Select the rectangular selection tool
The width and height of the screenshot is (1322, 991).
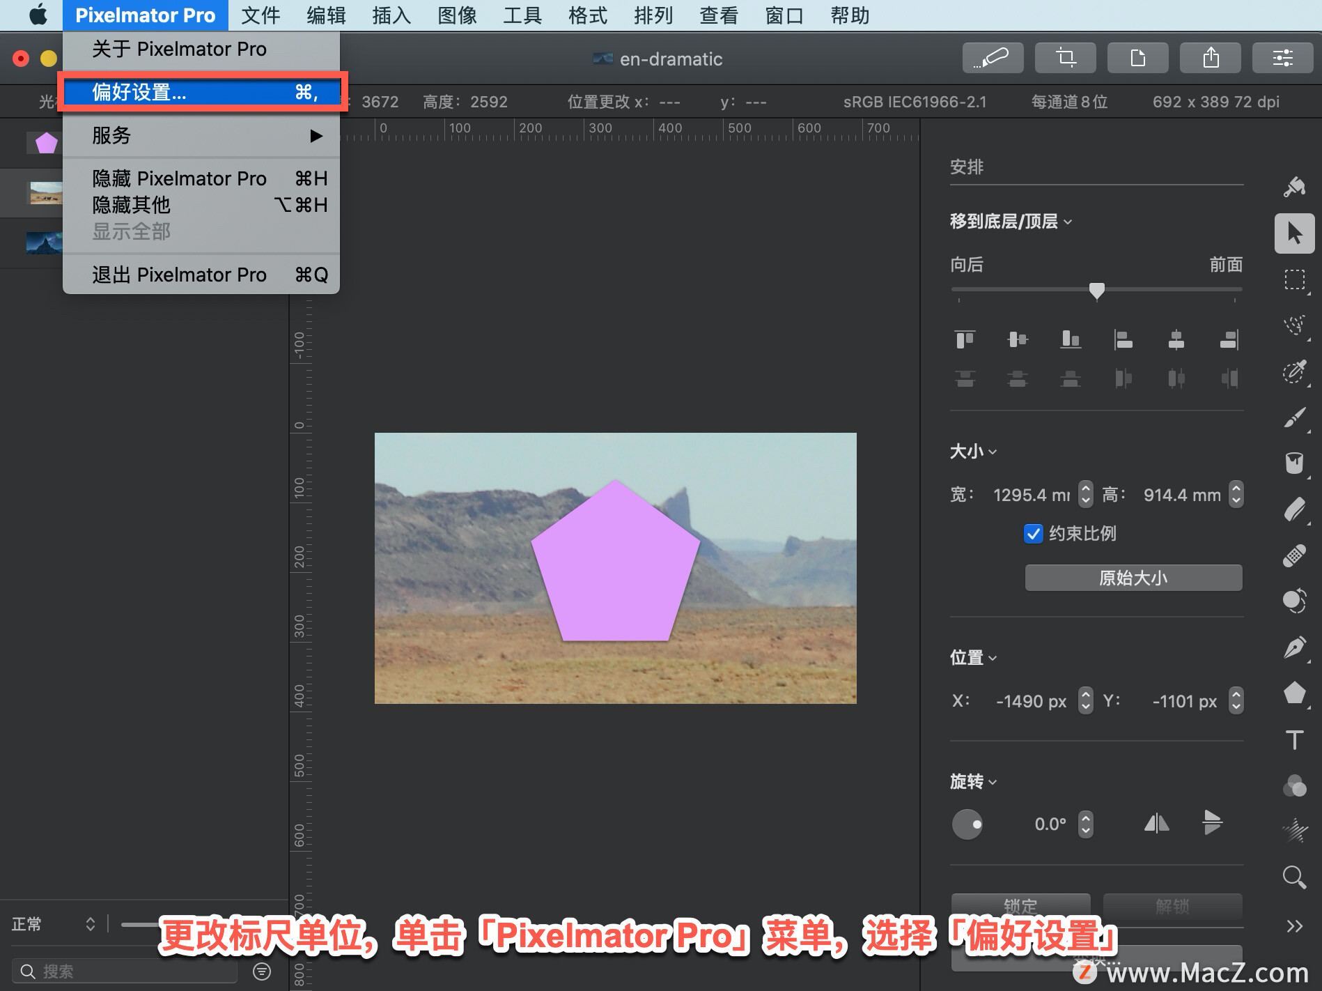coord(1294,279)
